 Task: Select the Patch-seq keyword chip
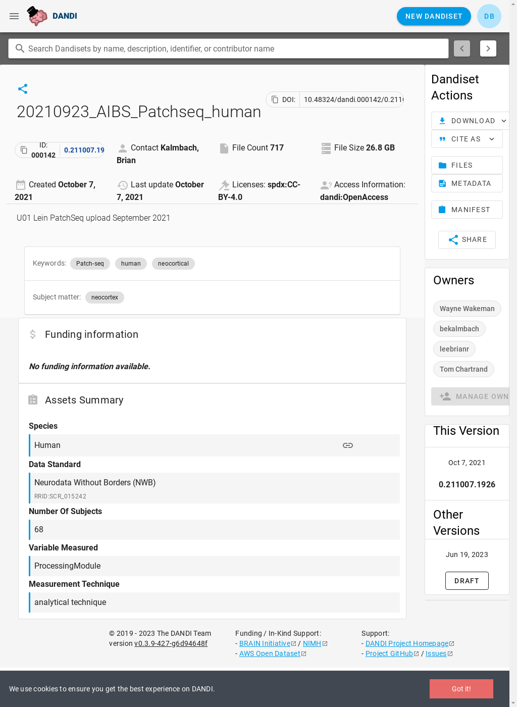click(90, 264)
